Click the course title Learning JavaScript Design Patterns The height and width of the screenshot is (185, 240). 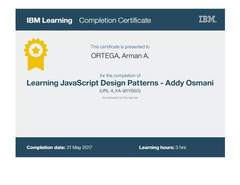click(x=120, y=83)
